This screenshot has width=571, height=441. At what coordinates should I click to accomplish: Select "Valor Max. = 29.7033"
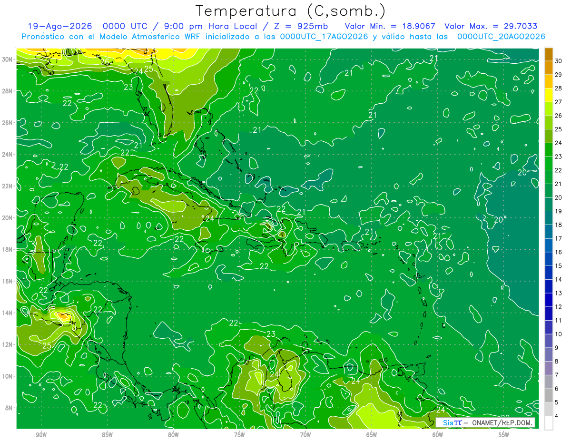(x=491, y=26)
